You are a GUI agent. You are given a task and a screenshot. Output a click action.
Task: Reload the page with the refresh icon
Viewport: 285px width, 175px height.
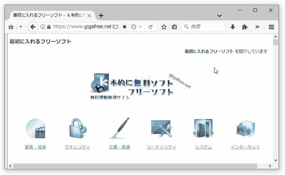point(150,27)
